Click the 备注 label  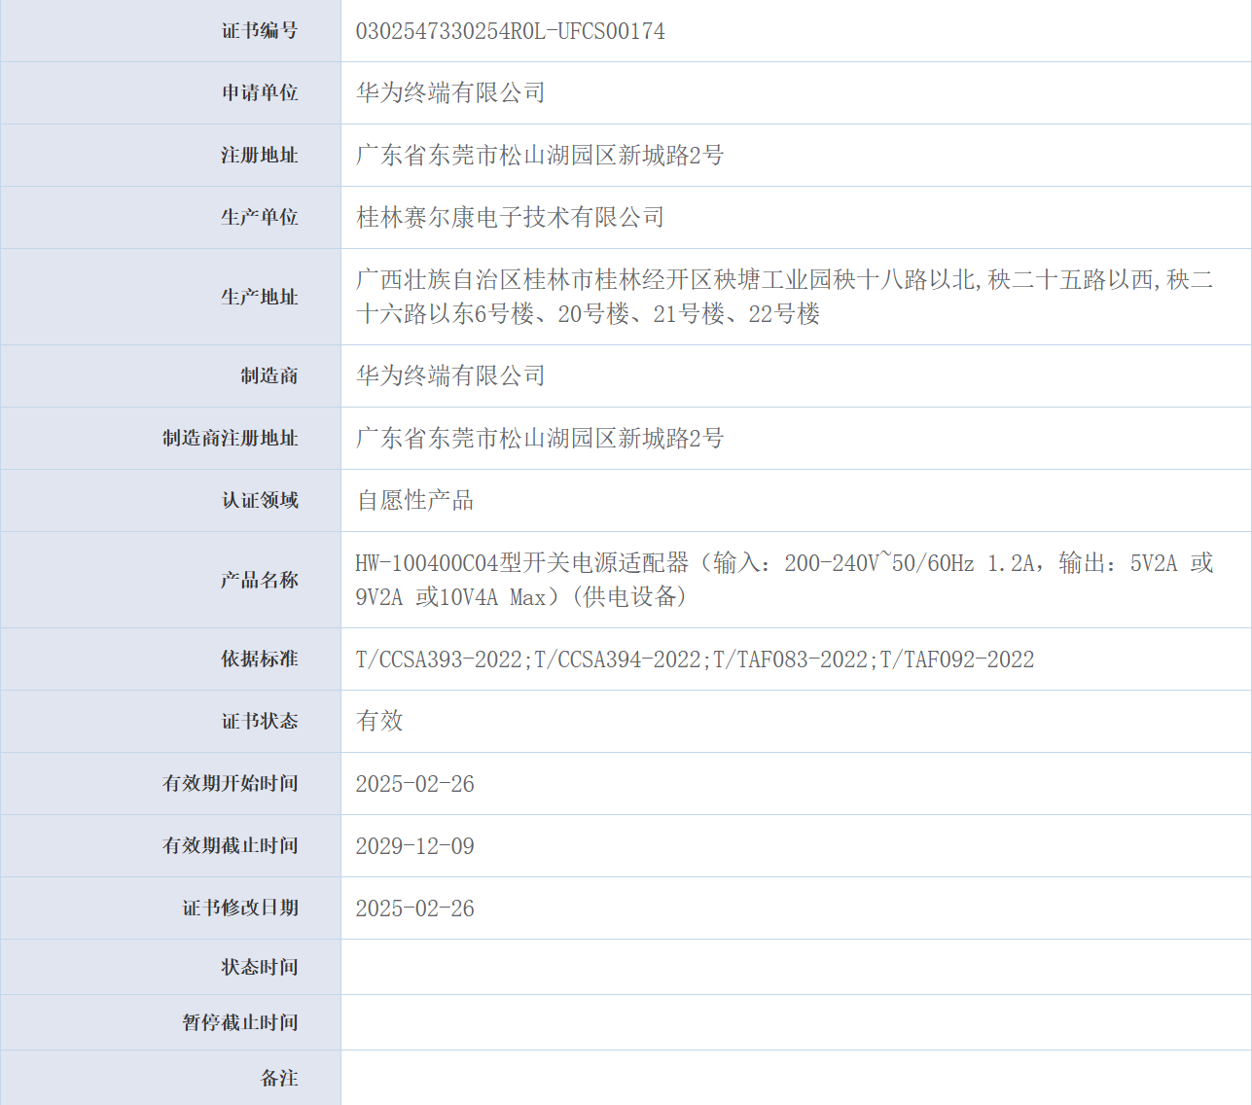[279, 1079]
